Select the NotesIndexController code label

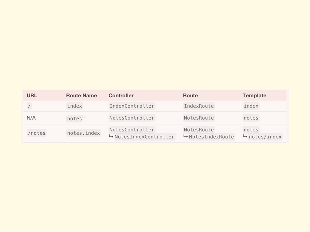144,137
